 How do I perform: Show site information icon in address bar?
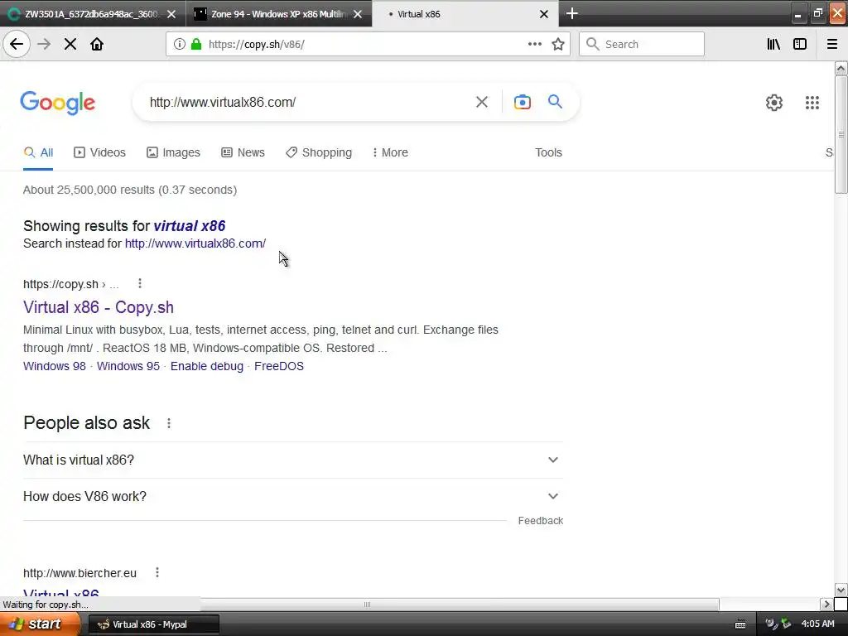click(179, 45)
